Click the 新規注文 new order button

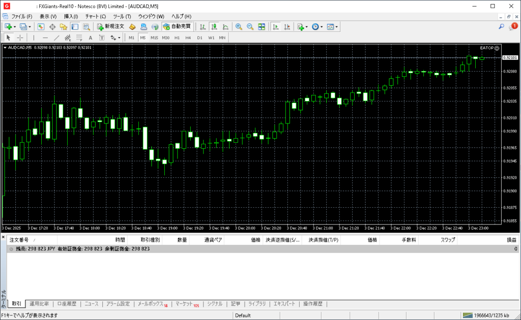click(x=110, y=26)
